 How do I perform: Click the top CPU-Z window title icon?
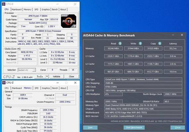[x=4, y=4]
